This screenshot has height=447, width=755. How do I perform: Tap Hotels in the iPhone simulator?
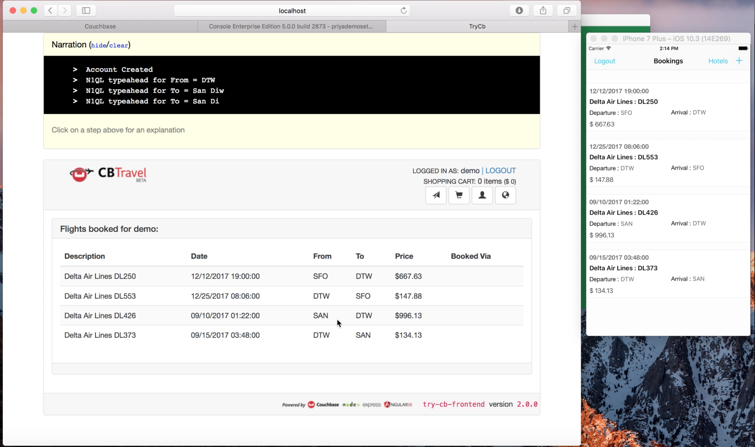[718, 61]
